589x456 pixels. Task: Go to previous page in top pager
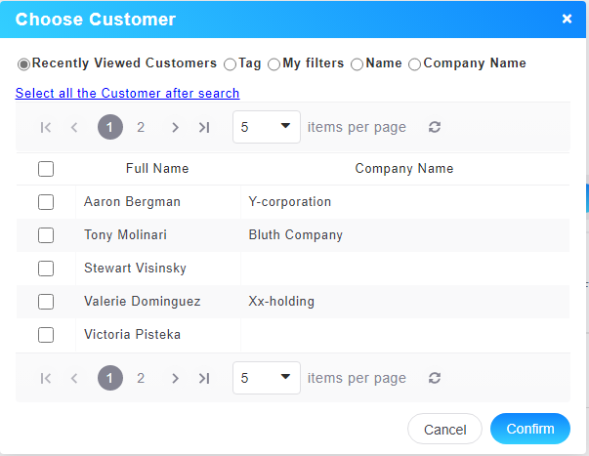pos(74,127)
